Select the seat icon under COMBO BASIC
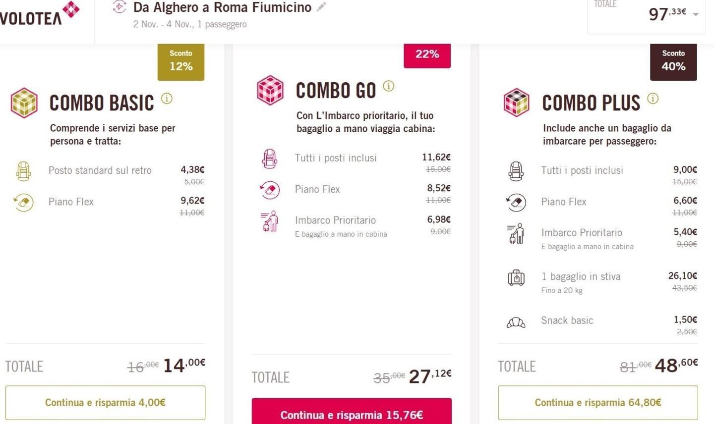The width and height of the screenshot is (714, 424). click(23, 170)
